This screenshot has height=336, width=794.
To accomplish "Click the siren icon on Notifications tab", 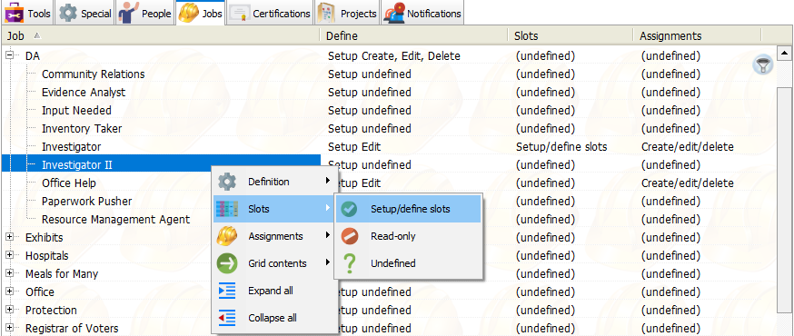I will pyautogui.click(x=393, y=13).
